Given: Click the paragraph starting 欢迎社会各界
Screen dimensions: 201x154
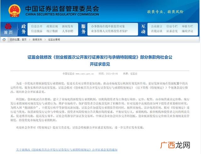Looking at the screenshot, I should tap(80, 128).
